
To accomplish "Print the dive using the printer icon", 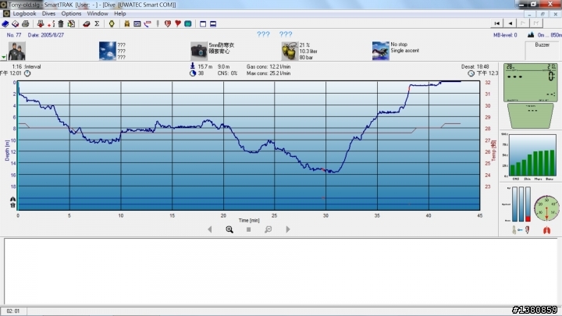I will [26, 24].
